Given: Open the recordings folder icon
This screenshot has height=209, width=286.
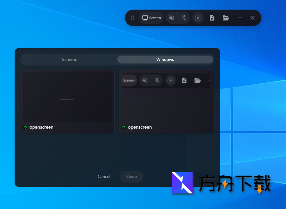Looking at the screenshot, I should click(226, 18).
